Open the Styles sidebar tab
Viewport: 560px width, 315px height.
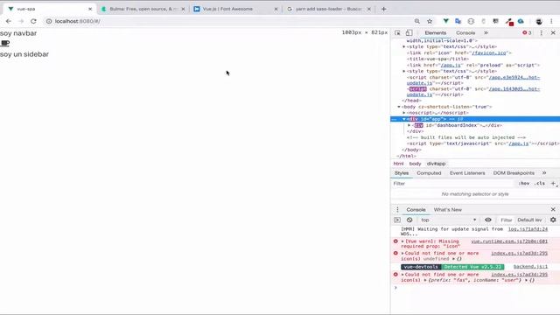click(402, 173)
